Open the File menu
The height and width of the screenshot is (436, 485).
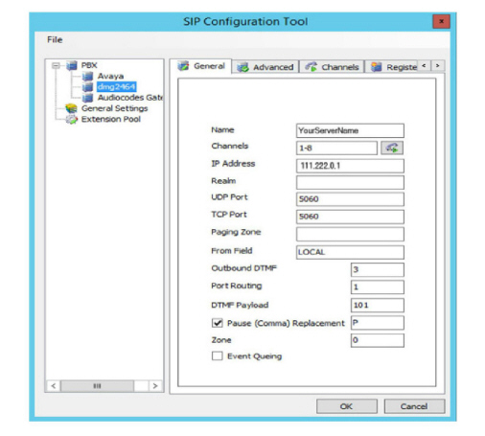(x=55, y=40)
